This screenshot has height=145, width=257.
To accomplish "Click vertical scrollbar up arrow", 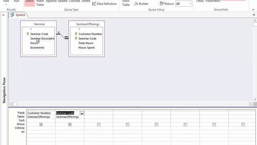I will point(255,21).
